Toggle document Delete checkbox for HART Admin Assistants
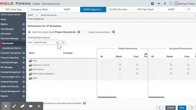 [171, 73]
